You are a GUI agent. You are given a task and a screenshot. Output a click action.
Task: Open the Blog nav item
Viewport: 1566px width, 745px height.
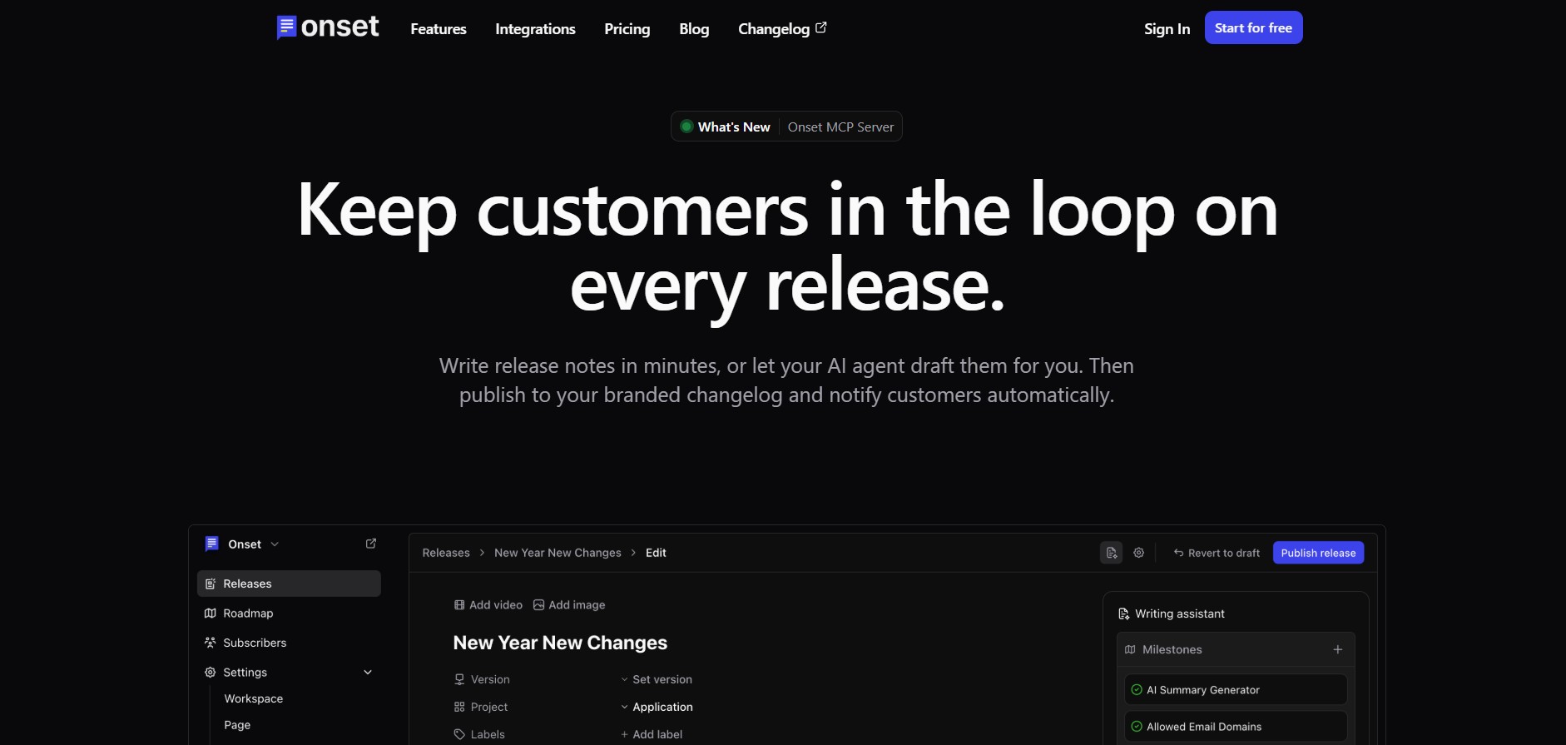coord(694,29)
